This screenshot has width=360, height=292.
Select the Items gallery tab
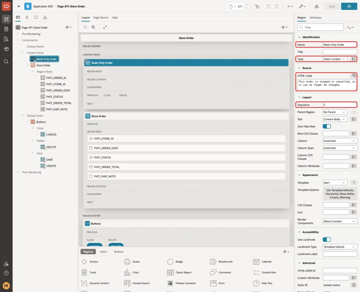104,252
